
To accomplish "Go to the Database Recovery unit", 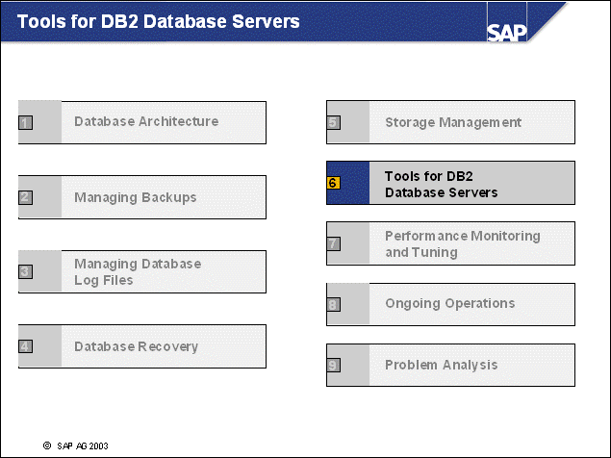I will (x=137, y=346).
